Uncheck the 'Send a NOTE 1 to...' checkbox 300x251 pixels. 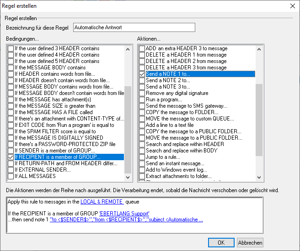pos(142,74)
